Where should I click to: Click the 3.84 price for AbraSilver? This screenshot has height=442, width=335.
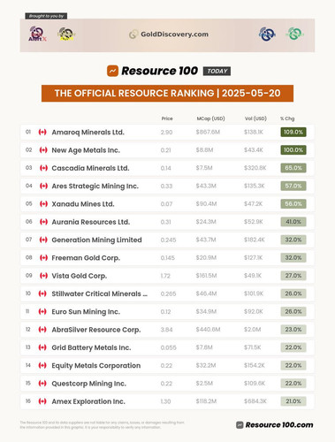pos(166,330)
